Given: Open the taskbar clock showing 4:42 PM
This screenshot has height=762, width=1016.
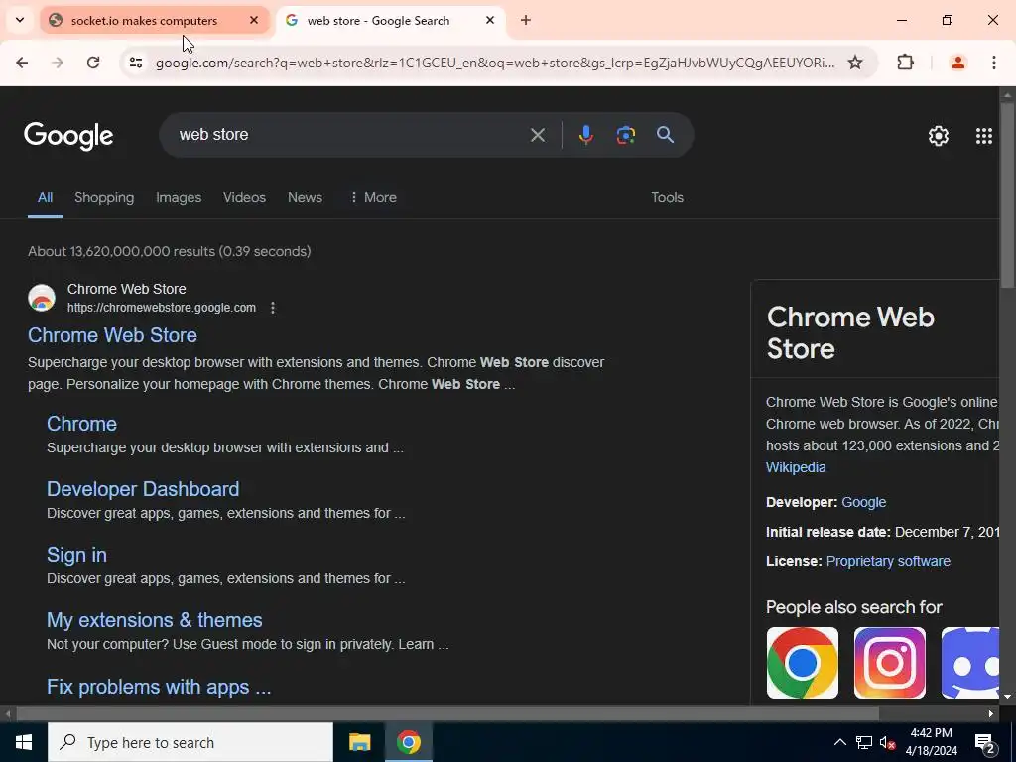Looking at the screenshot, I should coord(931,742).
